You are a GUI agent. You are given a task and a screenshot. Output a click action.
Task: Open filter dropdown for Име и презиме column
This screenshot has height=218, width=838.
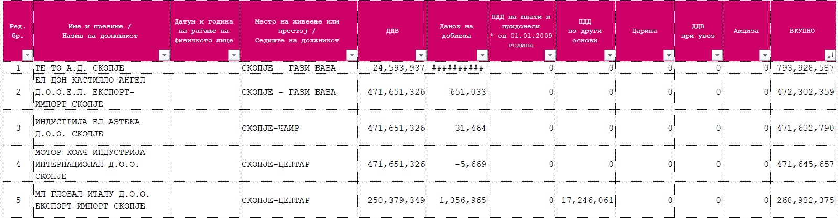tap(164, 55)
